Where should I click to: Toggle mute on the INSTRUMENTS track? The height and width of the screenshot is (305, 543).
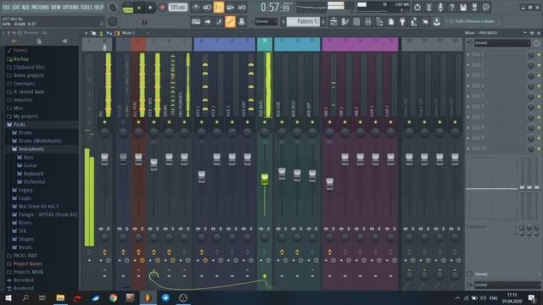coord(184,122)
